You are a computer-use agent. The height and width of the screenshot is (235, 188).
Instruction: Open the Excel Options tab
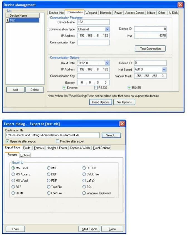101,148
